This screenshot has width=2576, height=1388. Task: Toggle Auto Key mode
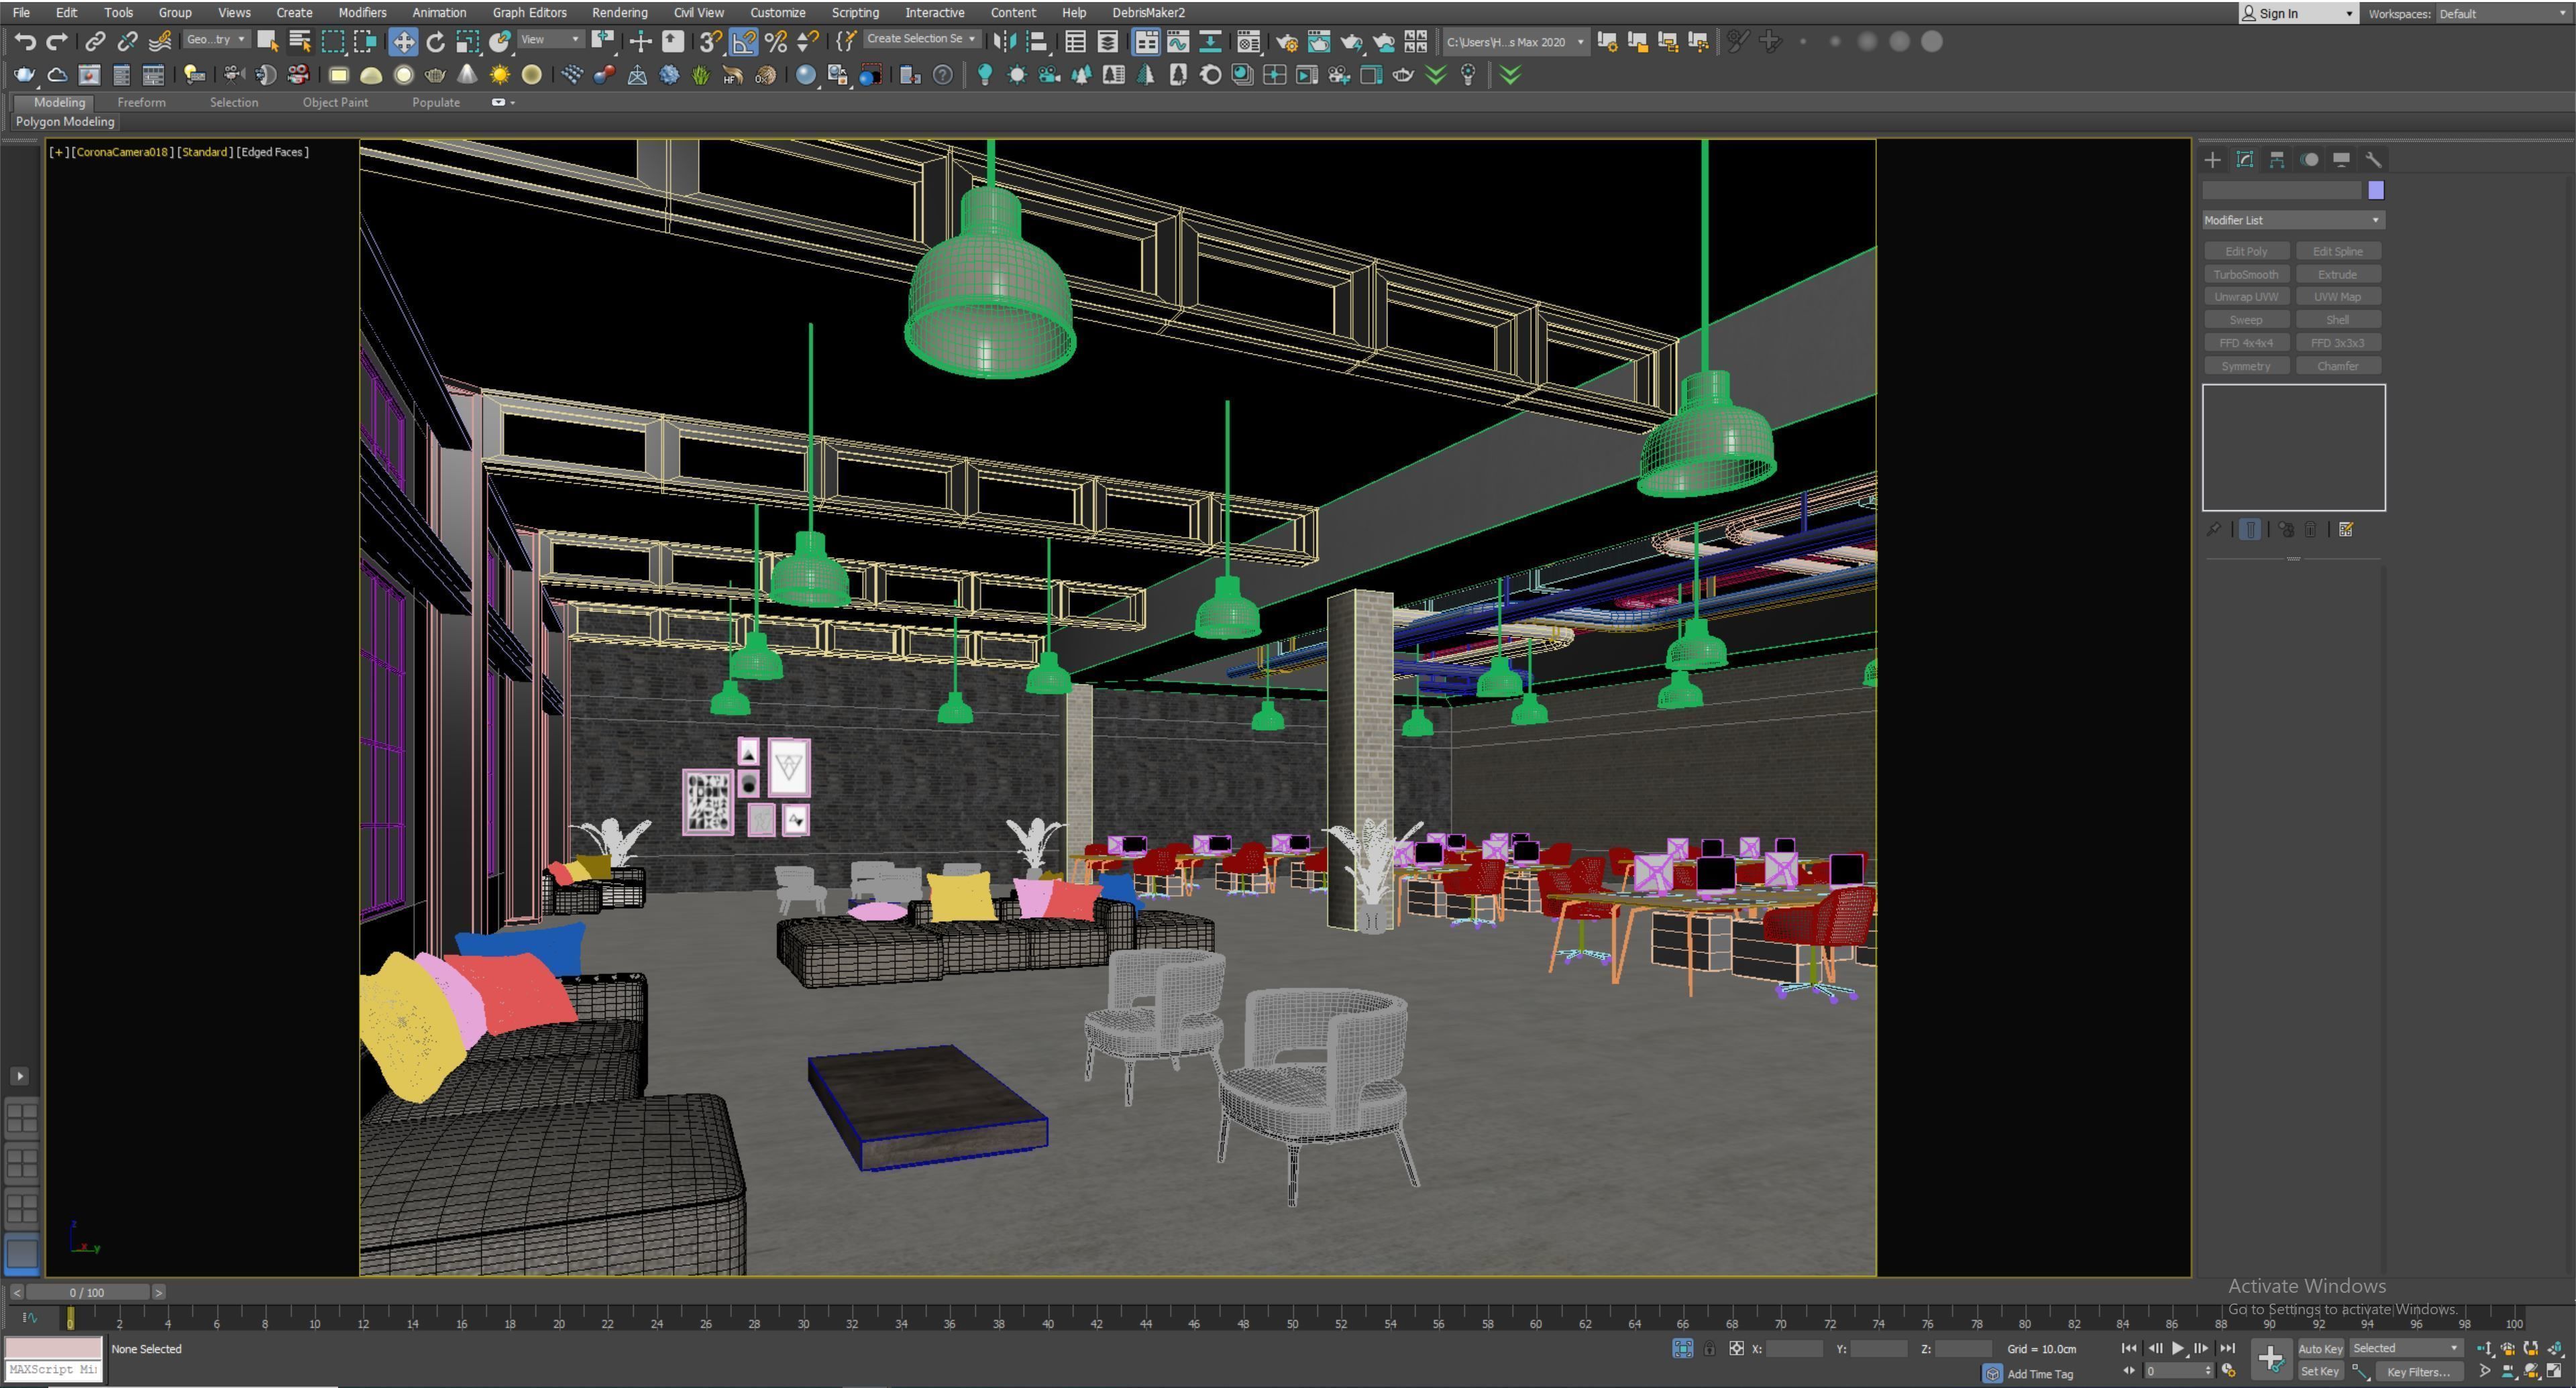point(2320,1348)
